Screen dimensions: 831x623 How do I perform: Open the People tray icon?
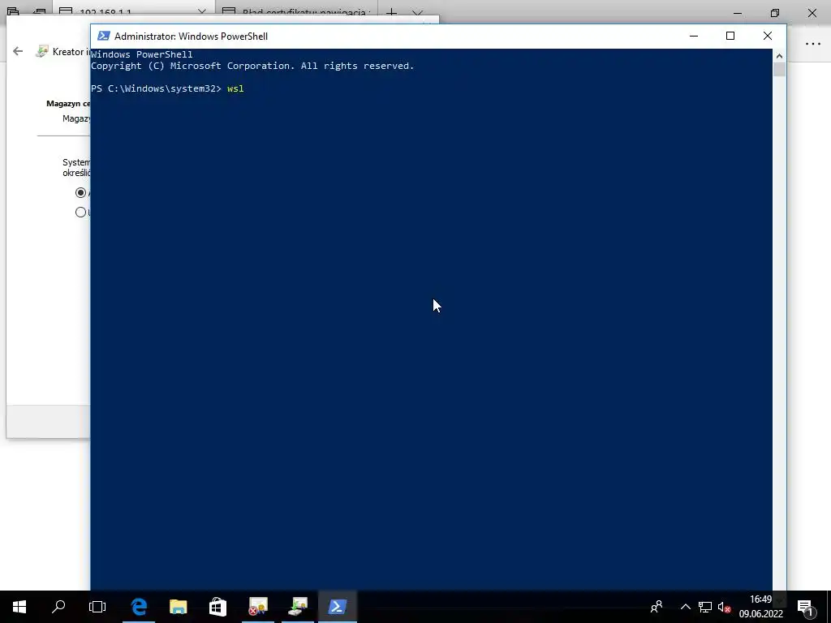tap(657, 607)
